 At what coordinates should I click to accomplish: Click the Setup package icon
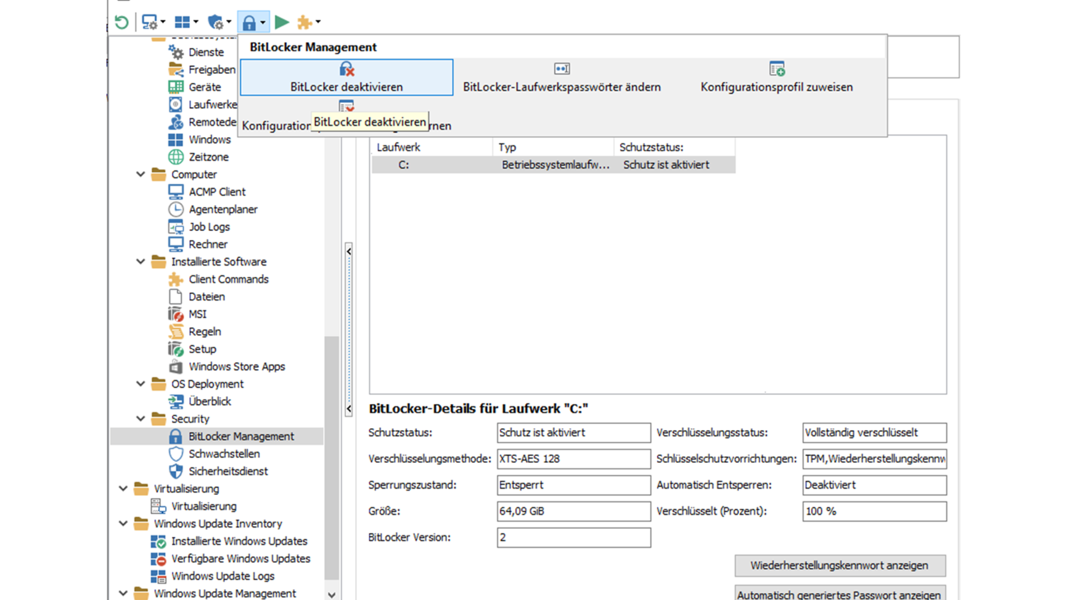pos(176,349)
